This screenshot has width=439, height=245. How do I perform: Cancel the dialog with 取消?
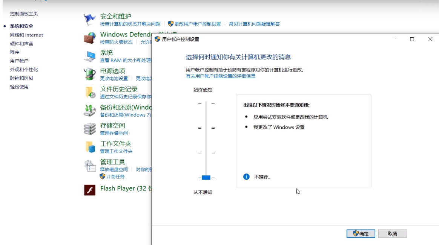[393, 234]
